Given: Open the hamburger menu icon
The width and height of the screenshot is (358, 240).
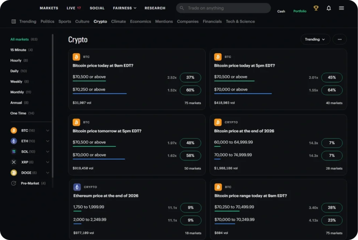Looking at the screenshot, I should click(341, 8).
